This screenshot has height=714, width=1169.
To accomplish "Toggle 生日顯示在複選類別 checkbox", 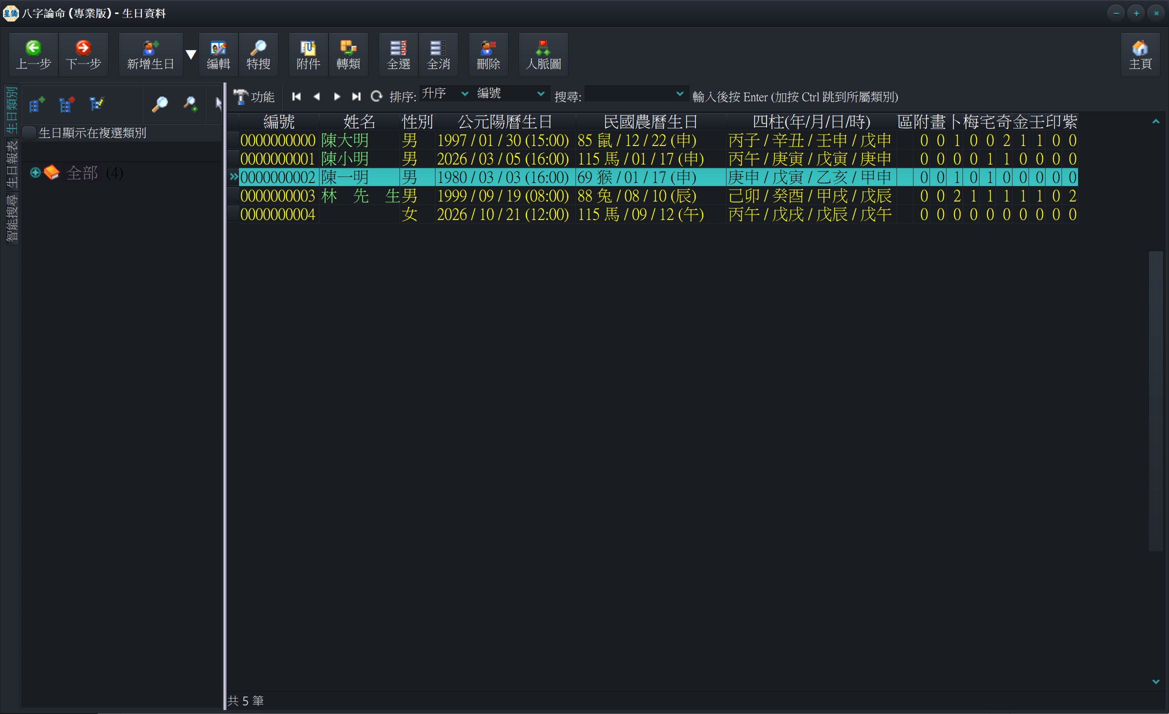I will coord(29,133).
